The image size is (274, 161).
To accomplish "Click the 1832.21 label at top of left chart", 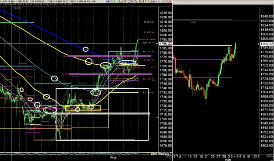I will (x=18, y=8).
